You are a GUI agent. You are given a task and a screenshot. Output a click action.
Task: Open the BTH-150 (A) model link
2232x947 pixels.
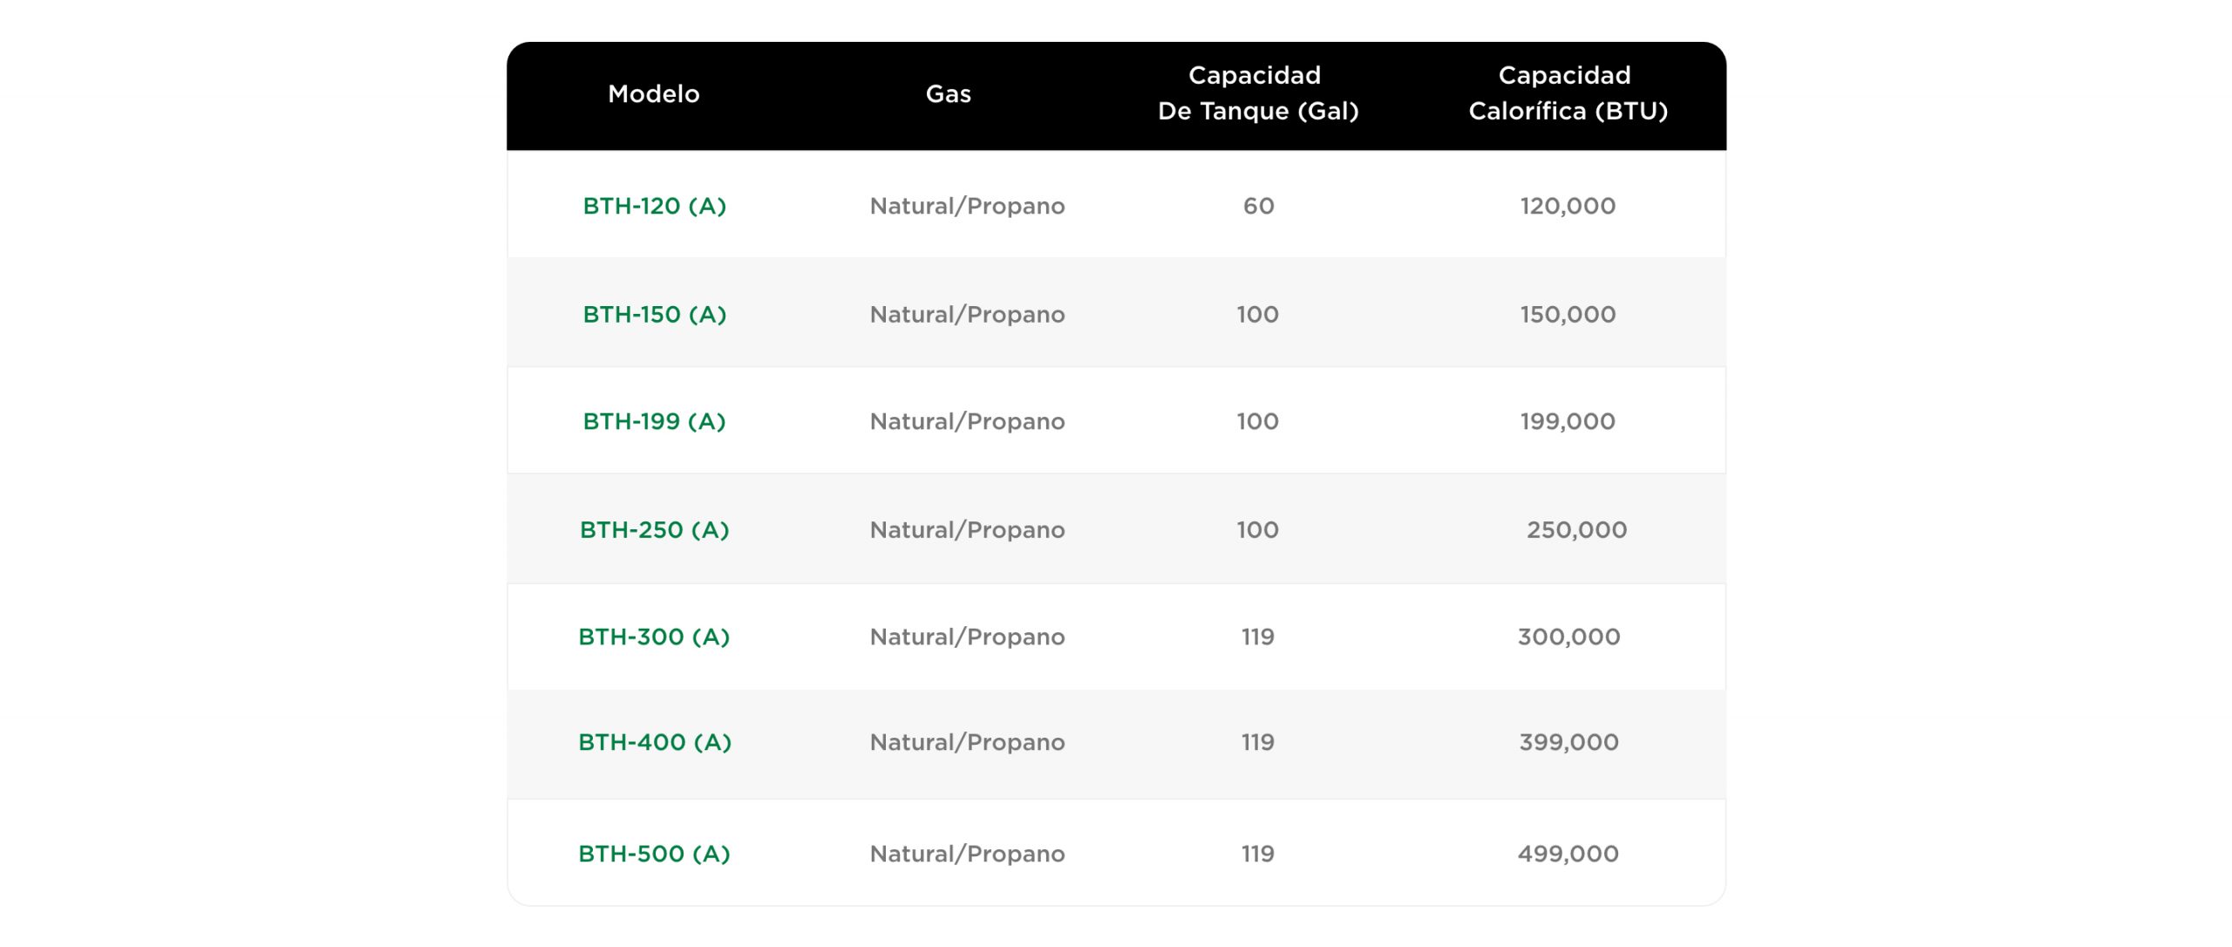654,314
